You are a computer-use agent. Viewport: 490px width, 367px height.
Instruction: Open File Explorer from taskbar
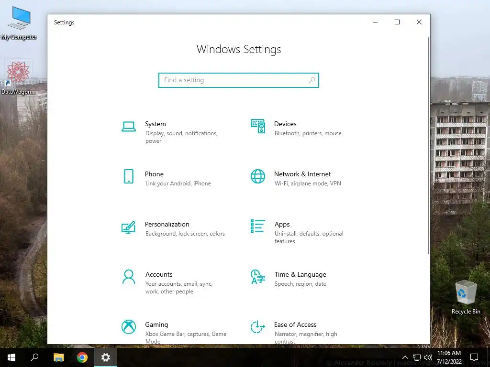click(x=58, y=357)
